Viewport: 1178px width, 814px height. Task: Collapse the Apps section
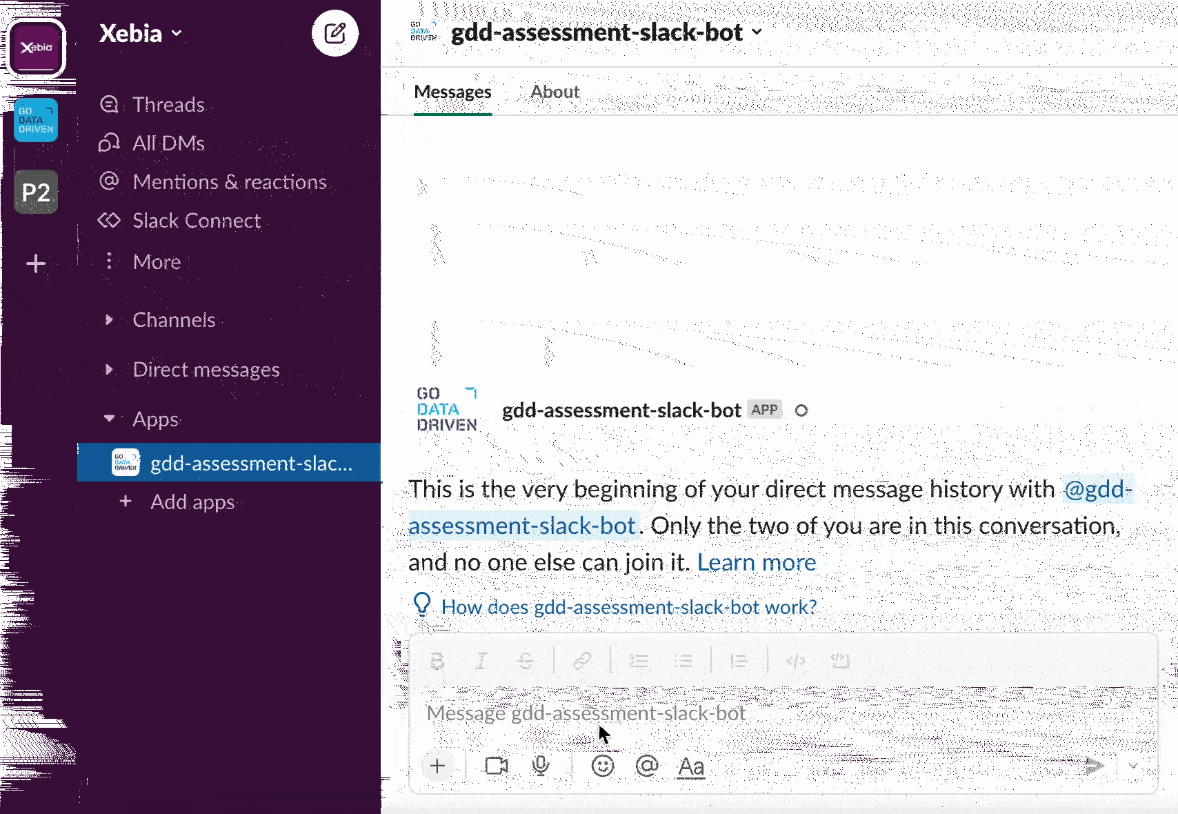(x=109, y=419)
